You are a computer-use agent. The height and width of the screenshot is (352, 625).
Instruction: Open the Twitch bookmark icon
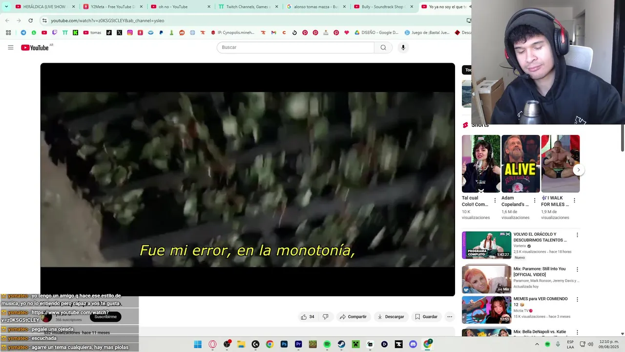pyautogui.click(x=55, y=33)
